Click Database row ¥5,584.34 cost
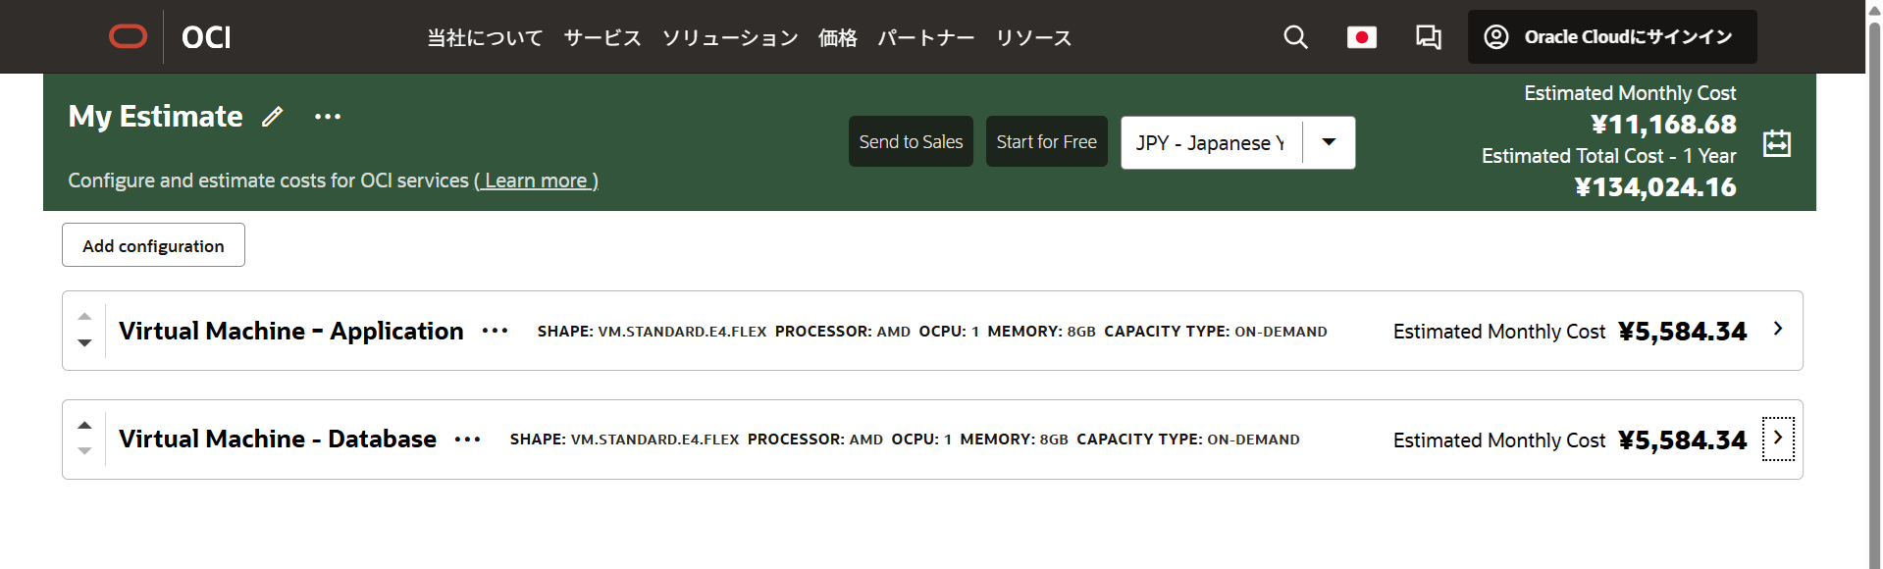Viewport: 1883px width, 569px height. pyautogui.click(x=1682, y=440)
